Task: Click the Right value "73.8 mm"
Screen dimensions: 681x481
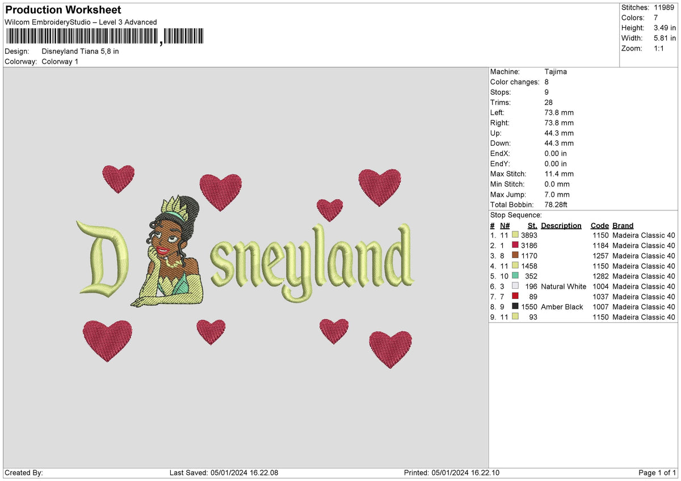Action: pos(559,123)
